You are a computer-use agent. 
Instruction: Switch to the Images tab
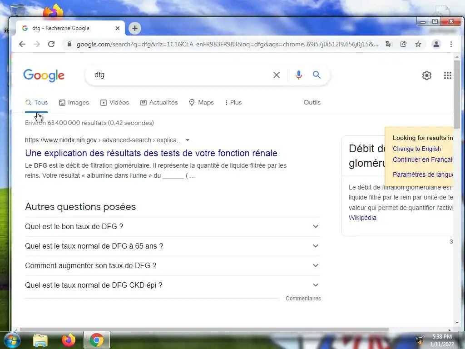click(74, 103)
